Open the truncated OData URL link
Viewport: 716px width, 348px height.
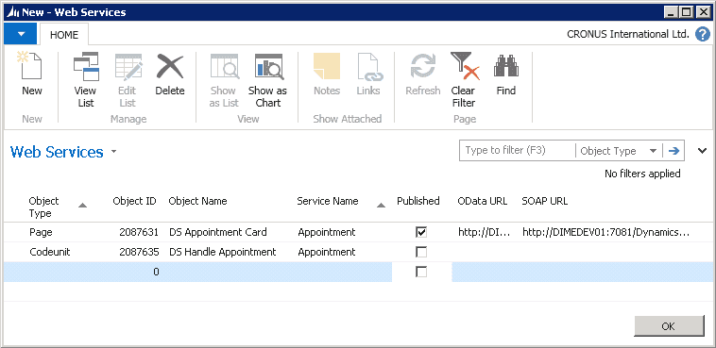tap(484, 232)
